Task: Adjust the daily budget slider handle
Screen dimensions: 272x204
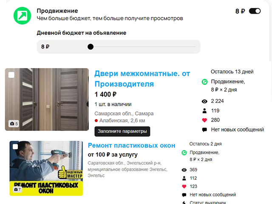Action: click(91, 47)
